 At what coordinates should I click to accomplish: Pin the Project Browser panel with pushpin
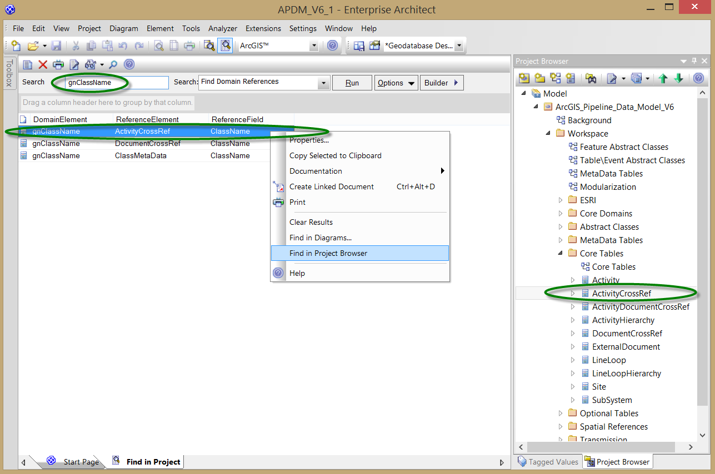pyautogui.click(x=694, y=61)
